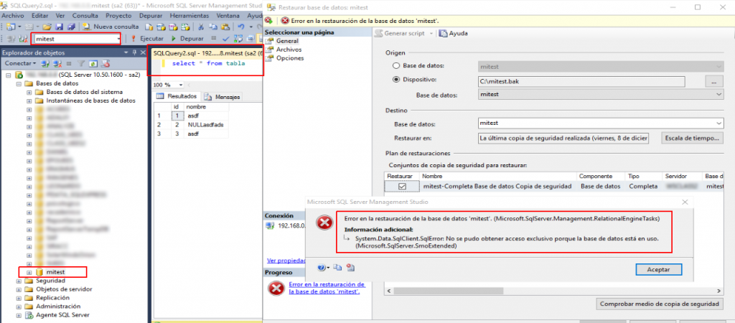This screenshot has height=323, width=735.
Task: Open the origin Base de datos dropdown under Dispositivo
Action: click(x=601, y=94)
